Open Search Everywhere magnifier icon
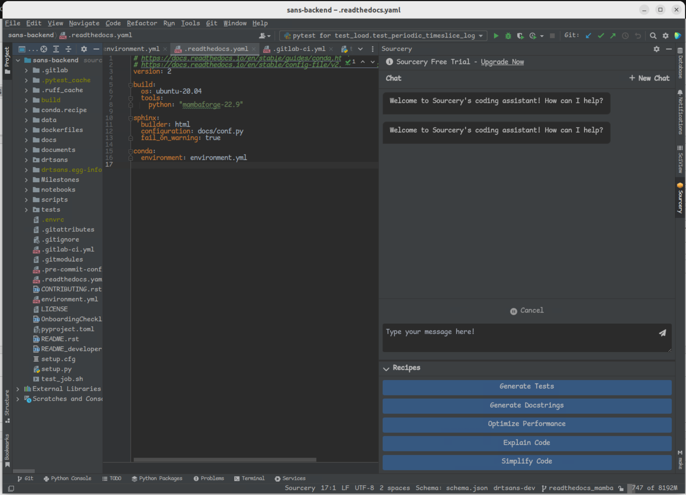Image resolution: width=686 pixels, height=495 pixels. 653,36
